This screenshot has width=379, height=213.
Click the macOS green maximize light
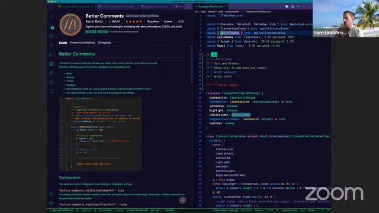pos(55,1)
